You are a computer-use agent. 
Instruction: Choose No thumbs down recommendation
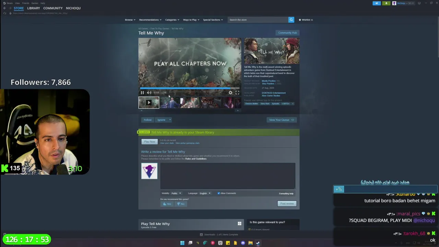pos(180,204)
